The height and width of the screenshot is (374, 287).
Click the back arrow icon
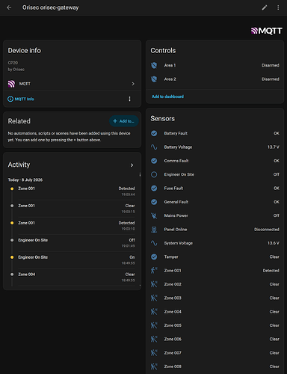coord(9,7)
